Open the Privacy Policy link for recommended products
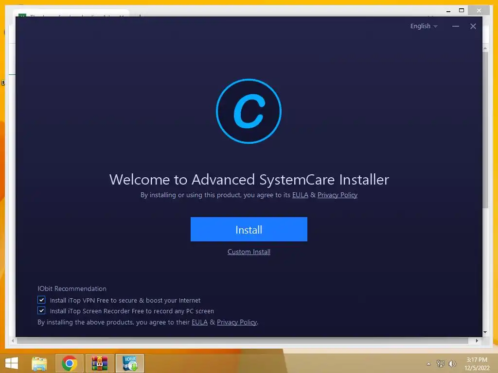The height and width of the screenshot is (373, 498). tap(237, 322)
